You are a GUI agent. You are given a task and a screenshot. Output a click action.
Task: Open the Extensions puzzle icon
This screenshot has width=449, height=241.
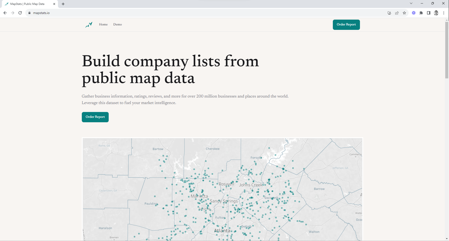click(421, 13)
